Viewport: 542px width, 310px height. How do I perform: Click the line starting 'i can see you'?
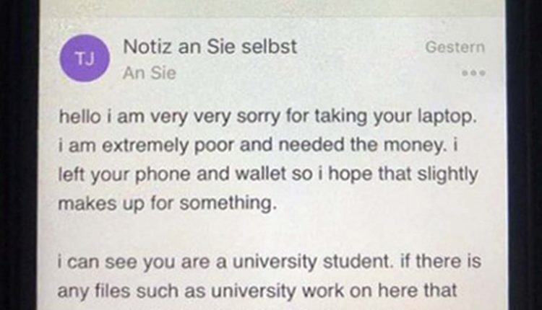tap(270, 262)
